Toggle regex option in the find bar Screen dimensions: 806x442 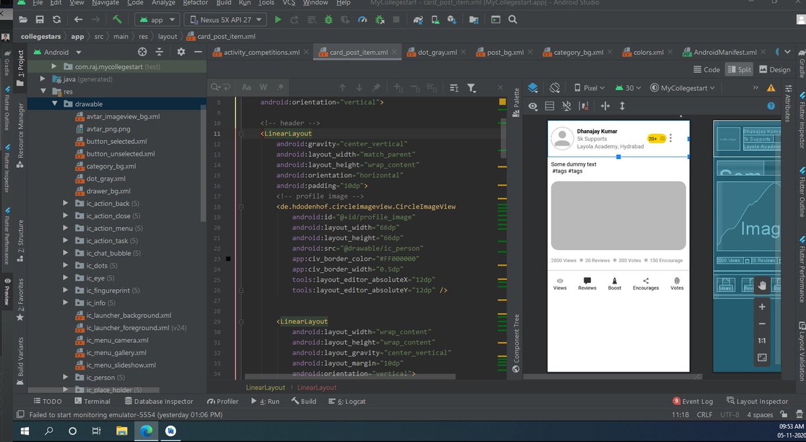[279, 88]
